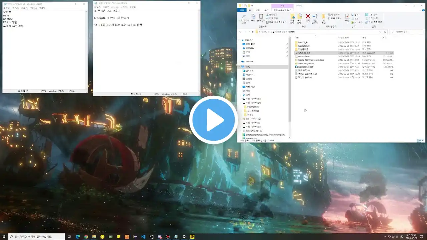The image size is (427, 240).
Task: Switch to Large icons view in status bar
Action: [423, 141]
